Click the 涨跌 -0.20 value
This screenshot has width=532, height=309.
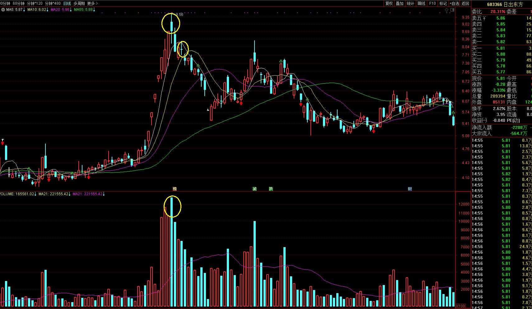coord(500,84)
